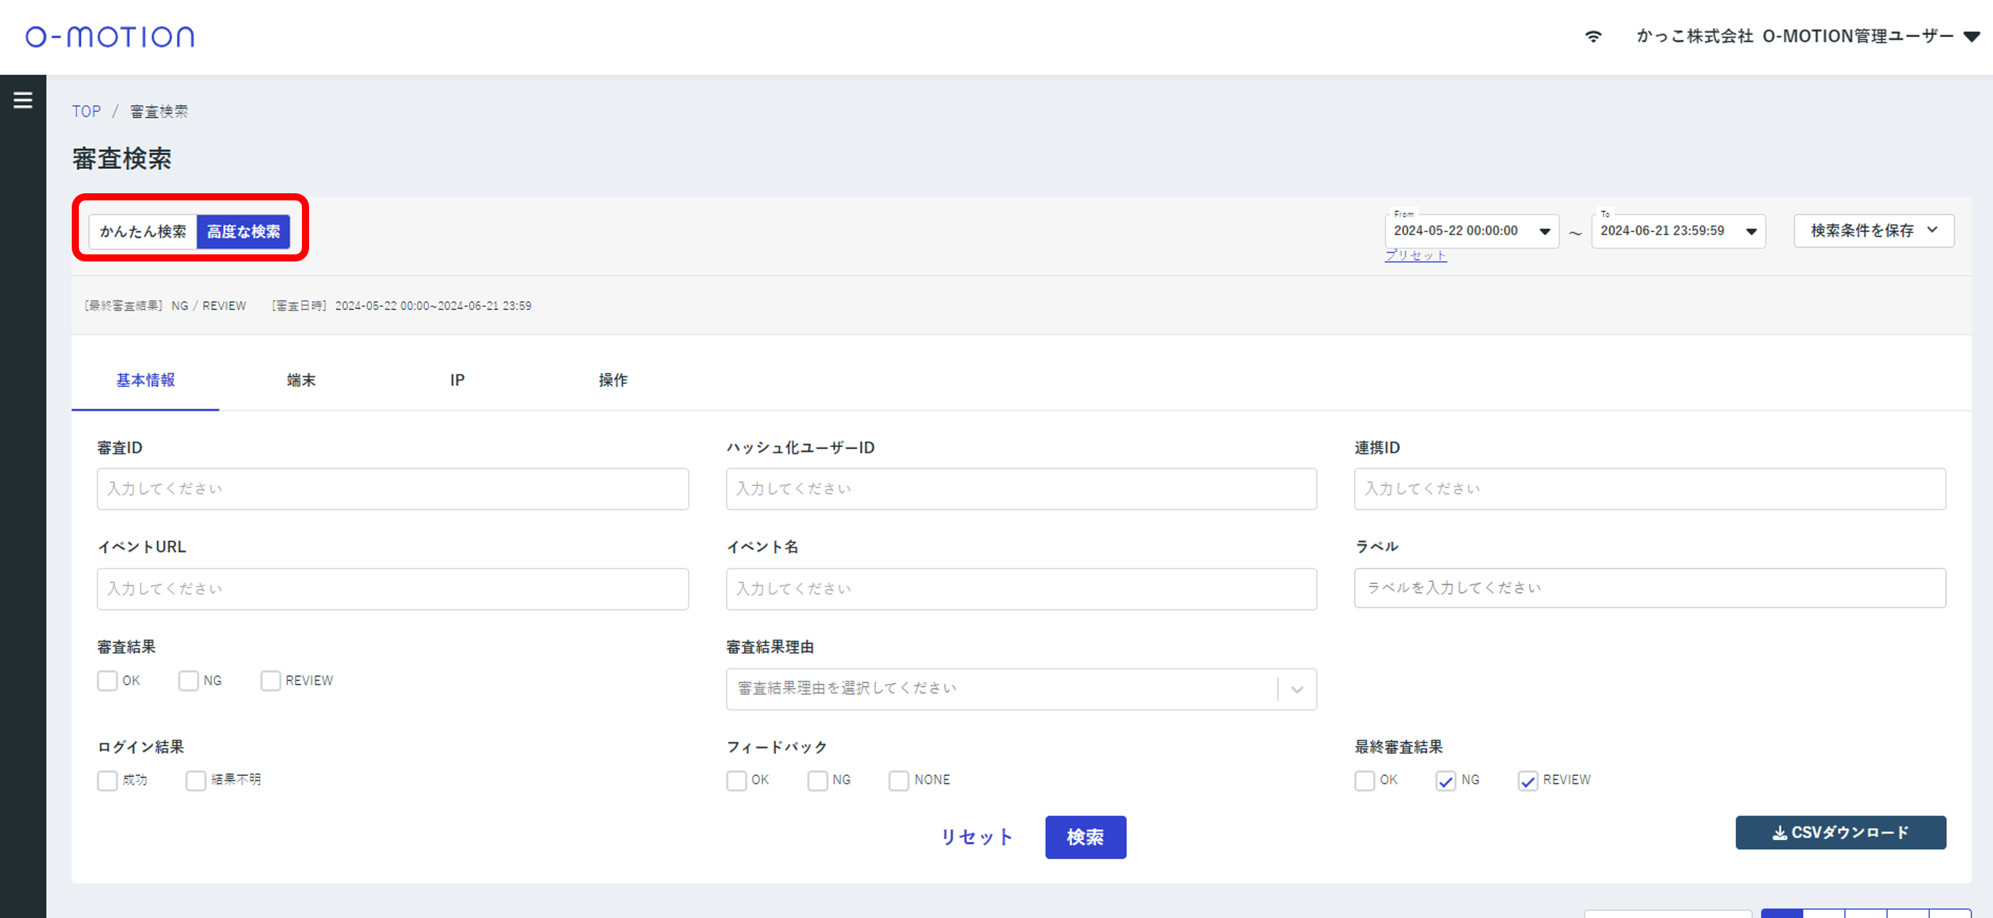
Task: Click the 審査ID input field
Action: coord(392,489)
